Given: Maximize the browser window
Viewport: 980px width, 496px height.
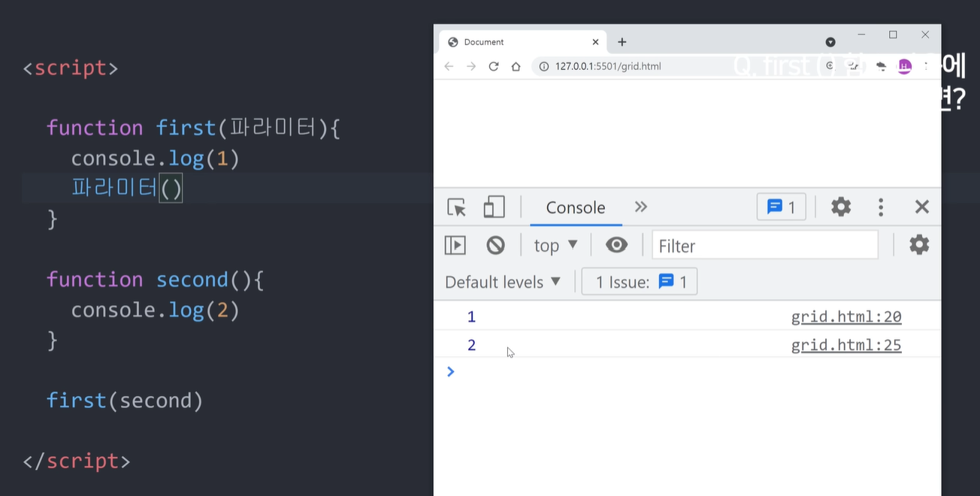Looking at the screenshot, I should 893,35.
